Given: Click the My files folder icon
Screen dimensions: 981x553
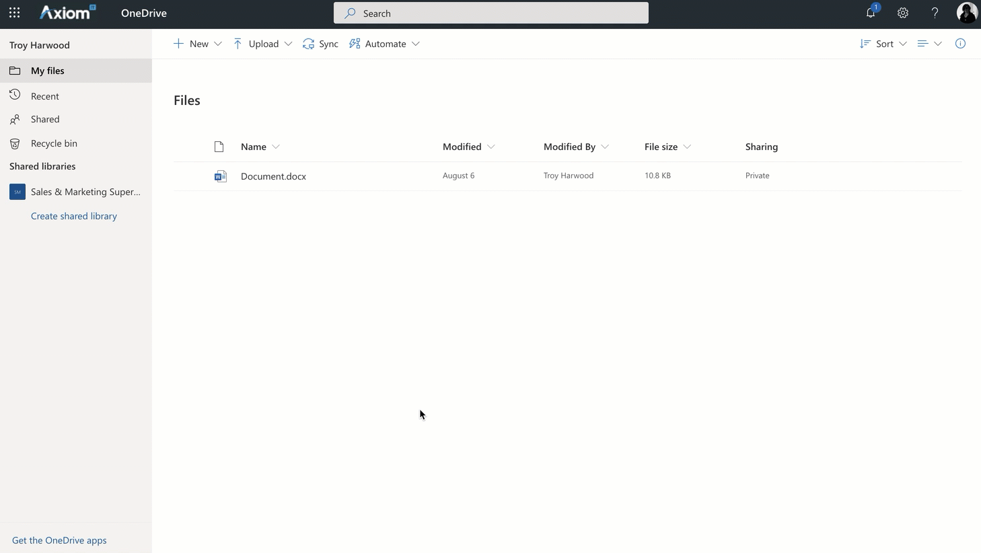Looking at the screenshot, I should 15,71.
